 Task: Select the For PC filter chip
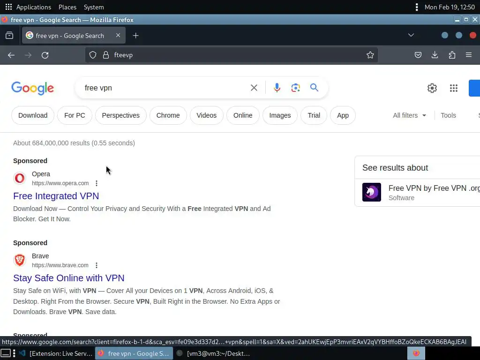[x=75, y=115]
